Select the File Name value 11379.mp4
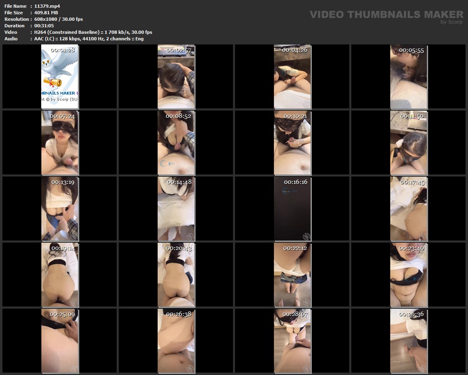 coord(47,6)
